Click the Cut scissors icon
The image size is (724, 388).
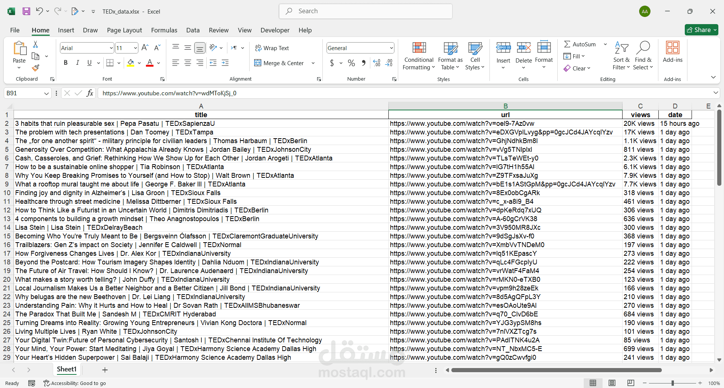click(35, 44)
